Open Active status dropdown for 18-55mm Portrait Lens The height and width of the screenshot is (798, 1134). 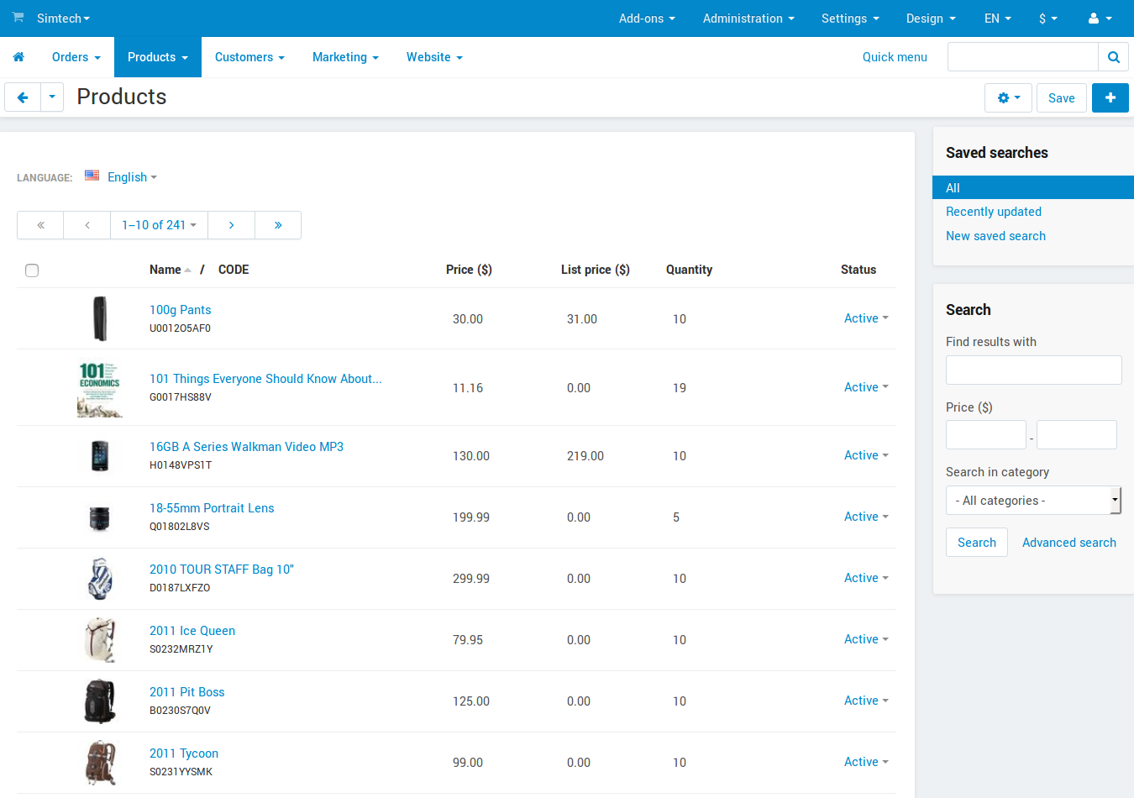click(866, 517)
